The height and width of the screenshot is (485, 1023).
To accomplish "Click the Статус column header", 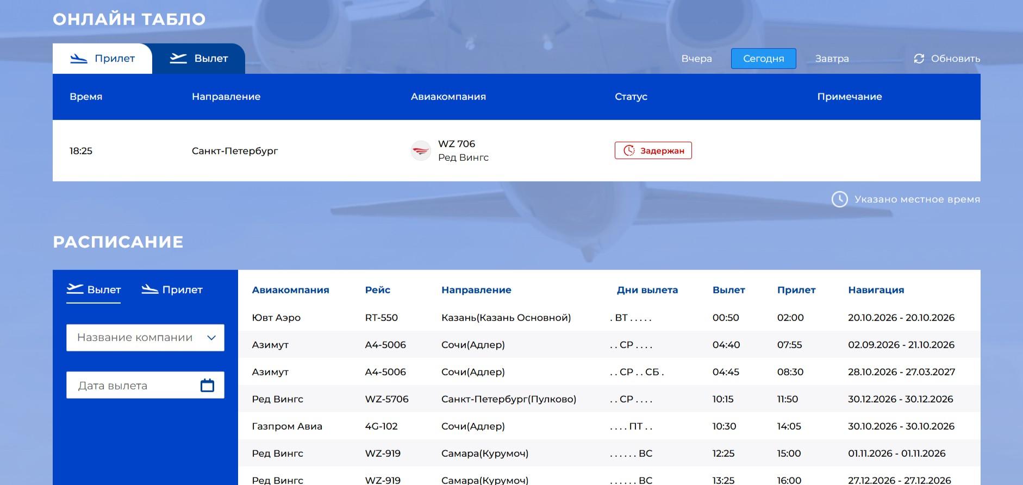I will [631, 97].
